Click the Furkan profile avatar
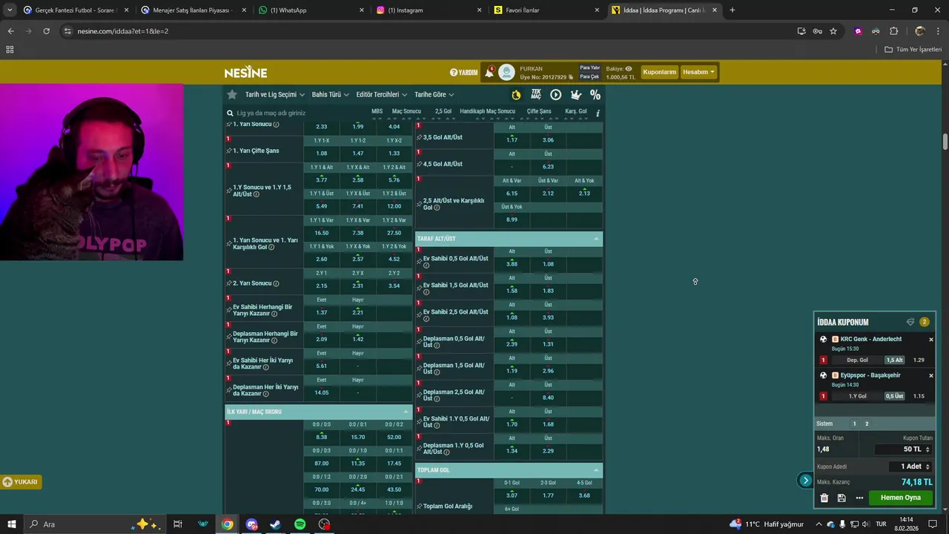 tap(506, 72)
